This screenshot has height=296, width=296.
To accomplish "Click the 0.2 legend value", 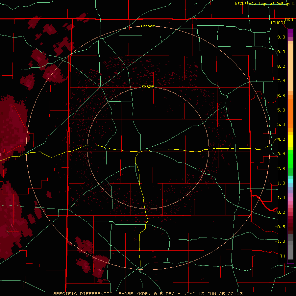I will [x=281, y=212].
